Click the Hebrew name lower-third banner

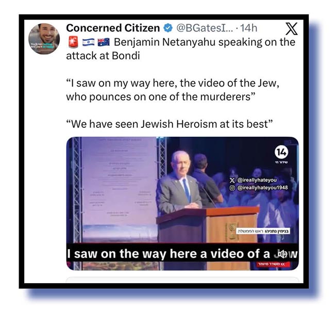tap(263, 232)
